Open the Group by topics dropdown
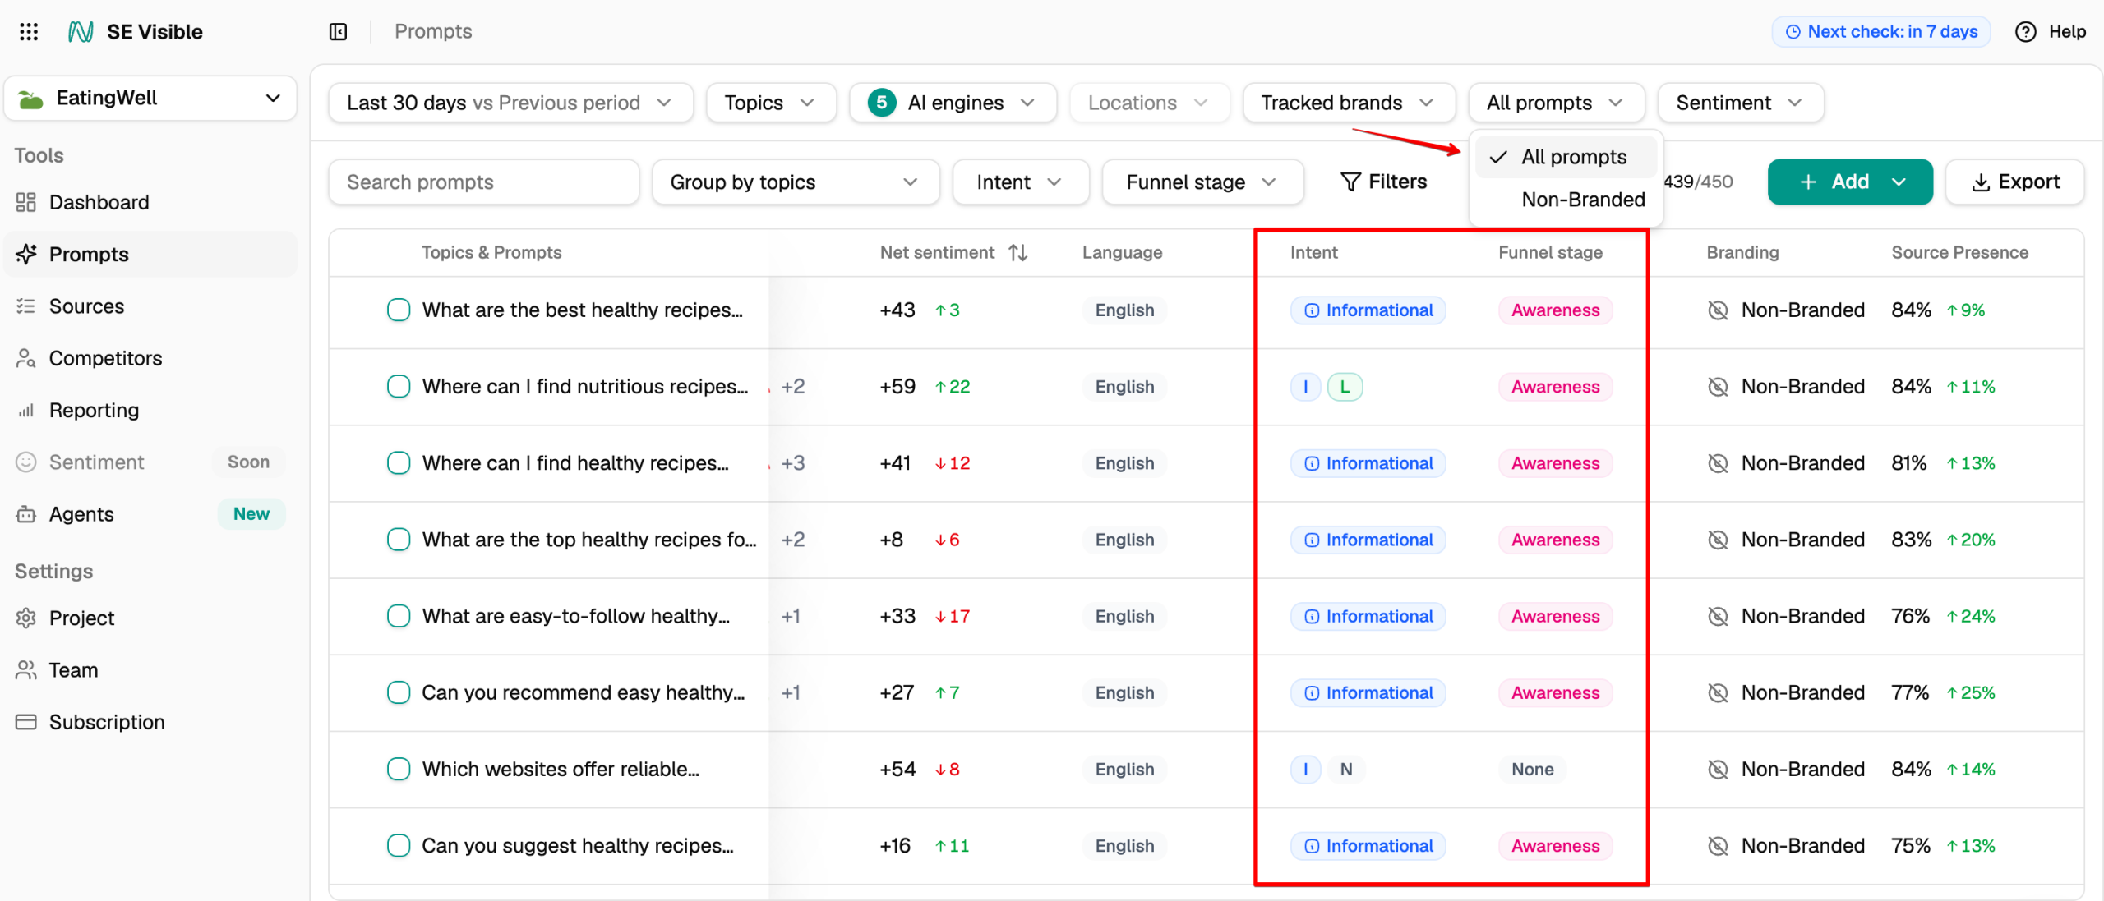The image size is (2104, 901). click(795, 182)
